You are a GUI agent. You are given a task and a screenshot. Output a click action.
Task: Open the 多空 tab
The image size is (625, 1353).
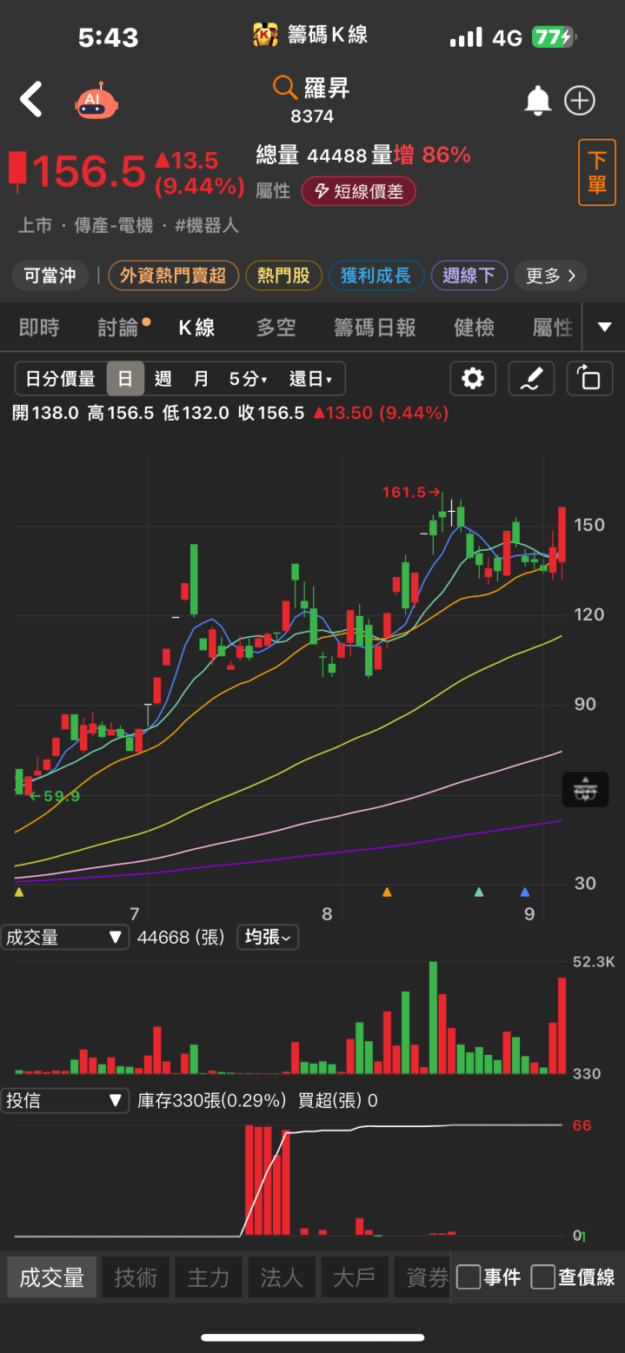(276, 328)
